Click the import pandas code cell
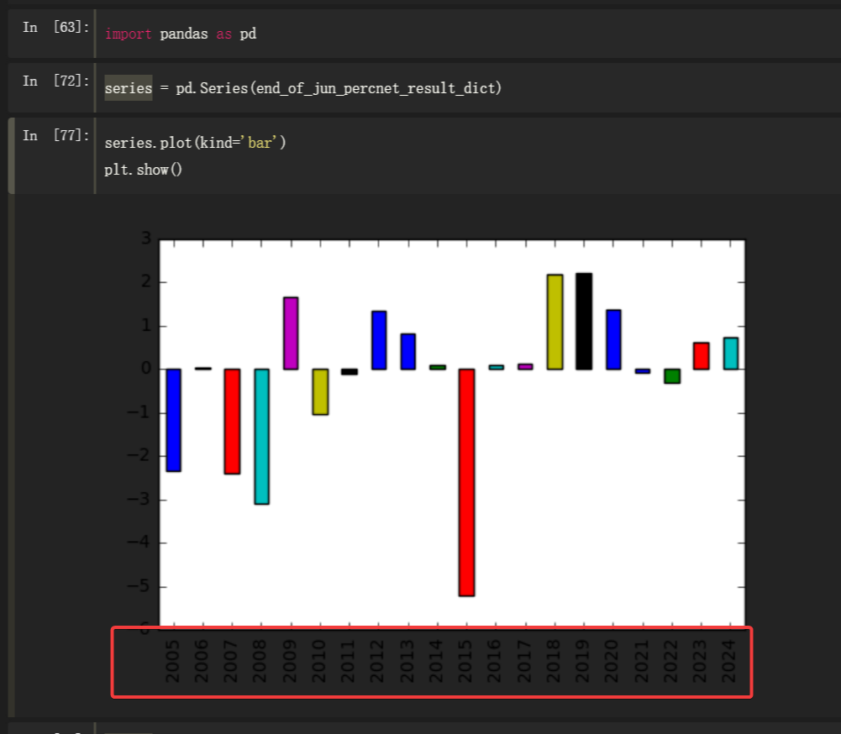Image resolution: width=841 pixels, height=734 pixels. click(x=468, y=34)
